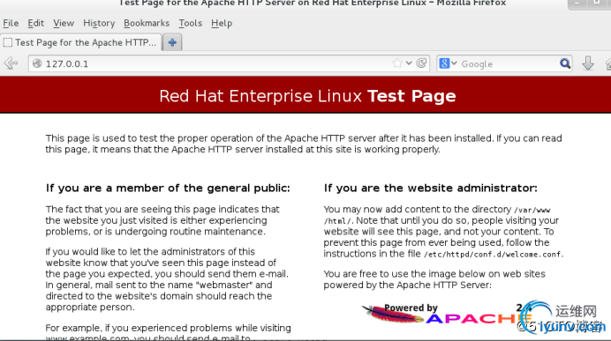Image resolution: width=611 pixels, height=341 pixels.
Task: Click the search magnifier icon
Action: tap(565, 63)
